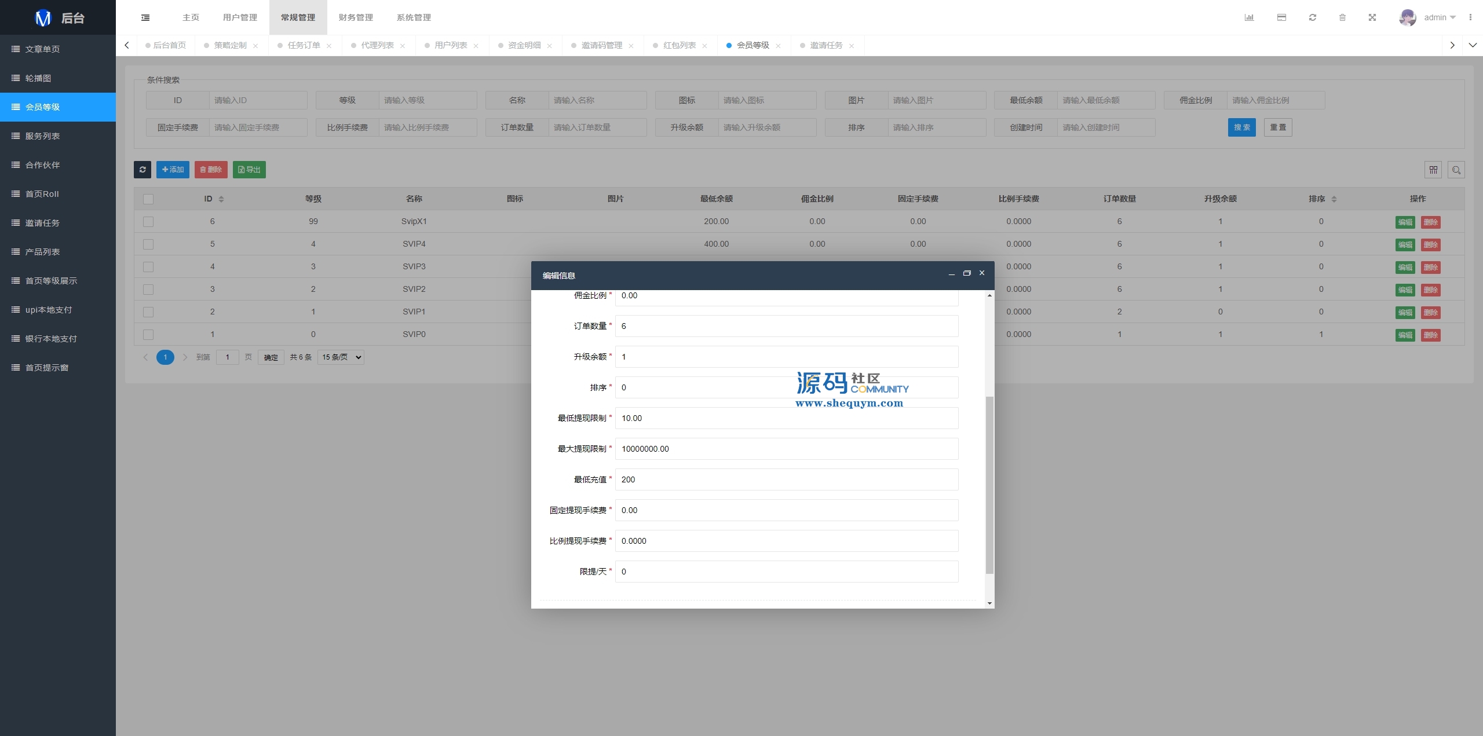The image size is (1483, 736).
Task: Click the 重置 button
Action: (x=1278, y=127)
